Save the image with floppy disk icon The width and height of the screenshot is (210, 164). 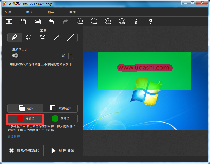(x=23, y=22)
